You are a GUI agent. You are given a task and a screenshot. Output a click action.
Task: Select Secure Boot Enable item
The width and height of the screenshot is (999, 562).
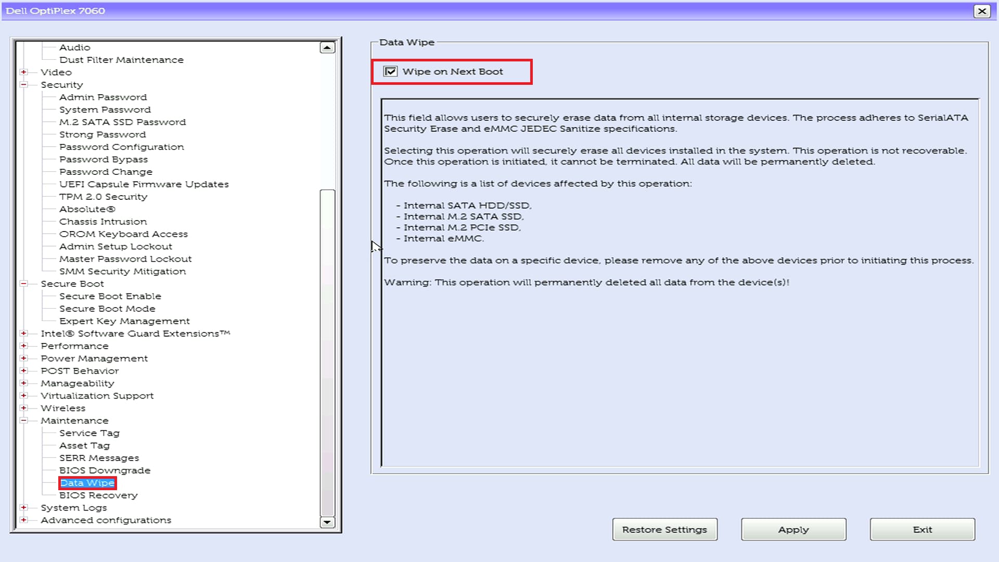point(110,296)
